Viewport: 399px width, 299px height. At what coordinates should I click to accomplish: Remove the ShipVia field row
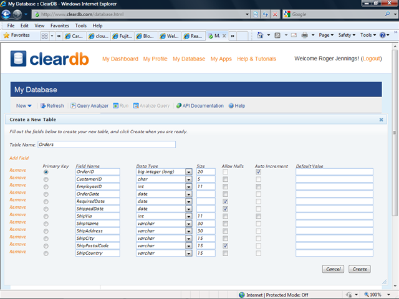(x=18, y=214)
